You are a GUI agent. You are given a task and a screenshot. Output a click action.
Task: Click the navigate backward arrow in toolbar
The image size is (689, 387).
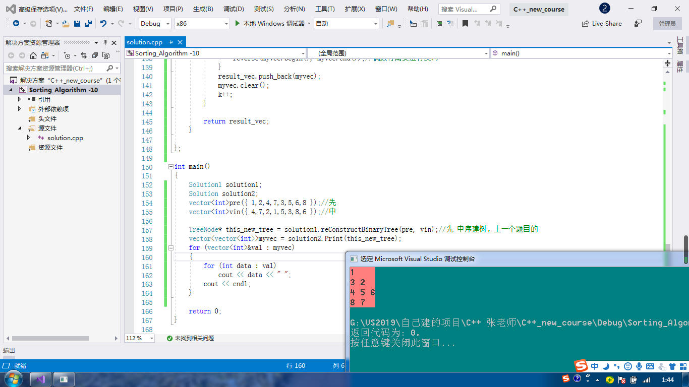(x=16, y=24)
